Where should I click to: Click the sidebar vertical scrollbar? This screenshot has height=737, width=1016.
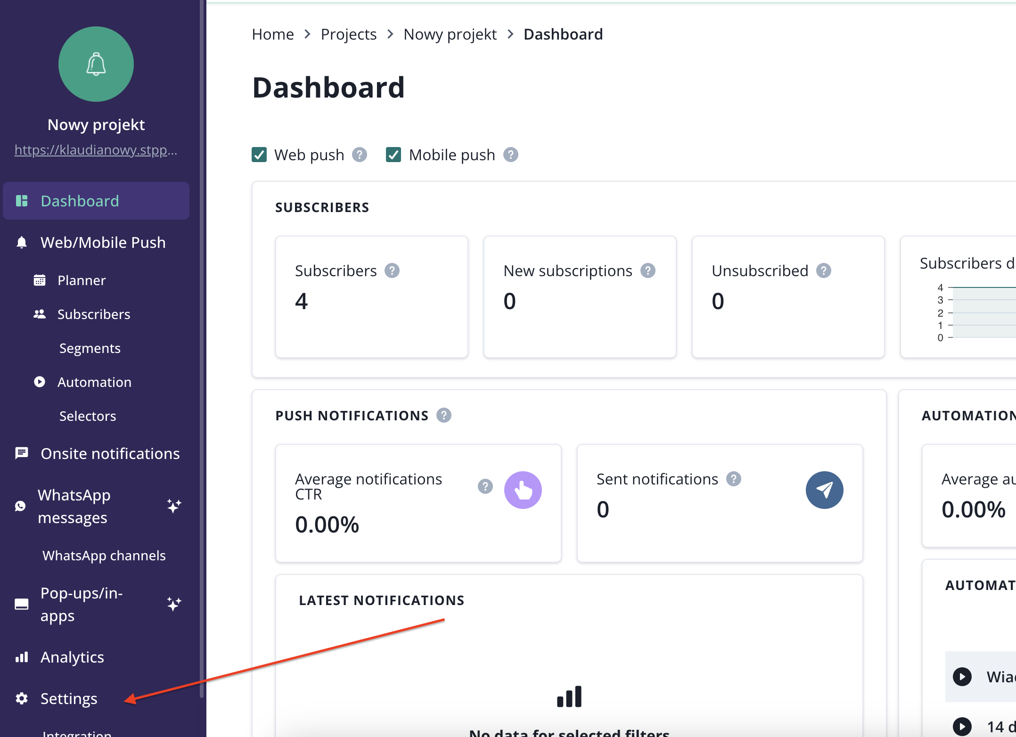[x=202, y=349]
